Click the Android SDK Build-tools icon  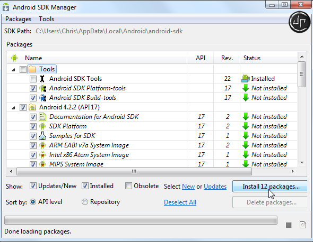tap(43, 98)
